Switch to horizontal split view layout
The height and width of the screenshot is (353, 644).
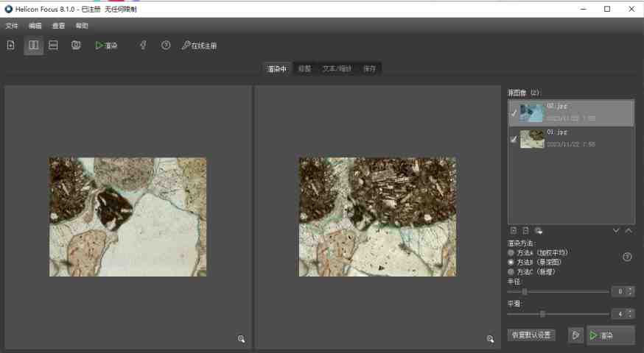[x=54, y=46]
